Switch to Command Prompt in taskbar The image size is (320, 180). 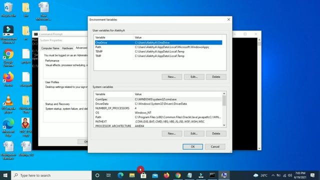212,175
